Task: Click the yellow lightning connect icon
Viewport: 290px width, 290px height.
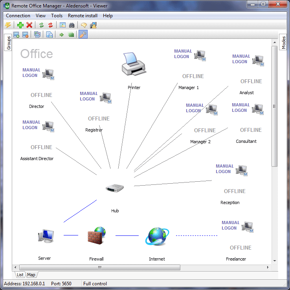Action: pyautogui.click(x=8, y=25)
